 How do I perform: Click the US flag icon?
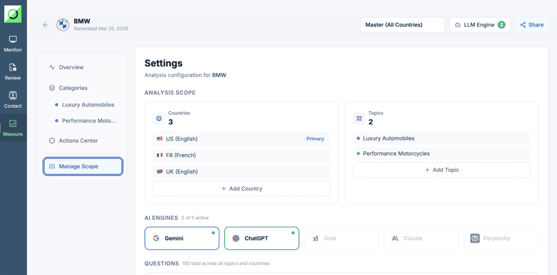point(160,139)
